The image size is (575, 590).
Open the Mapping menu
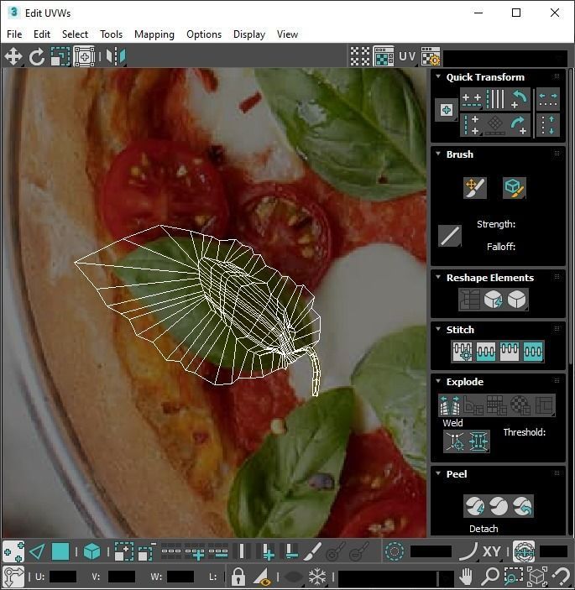pyautogui.click(x=154, y=34)
